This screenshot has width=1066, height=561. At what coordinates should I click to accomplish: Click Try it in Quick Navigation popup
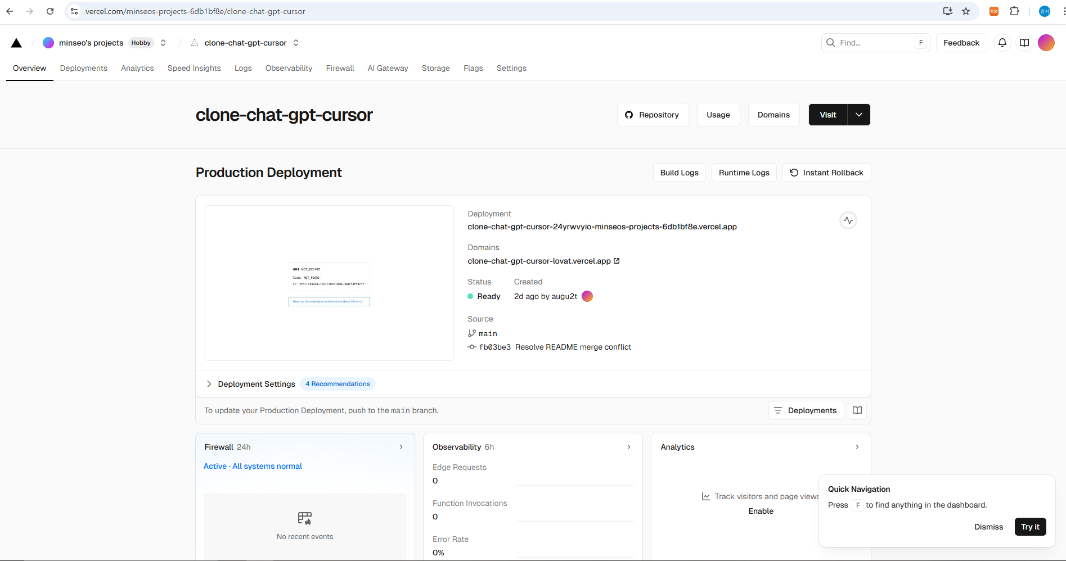tap(1031, 527)
